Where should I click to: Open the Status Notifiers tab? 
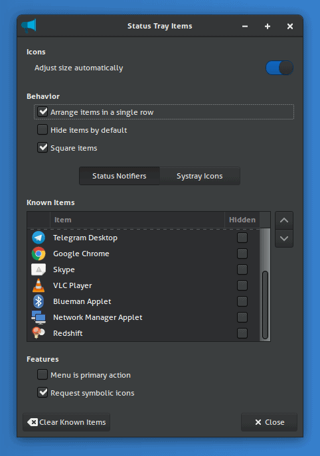click(120, 176)
